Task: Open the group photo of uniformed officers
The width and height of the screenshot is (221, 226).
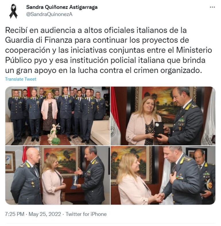Action: (x=58, y=116)
